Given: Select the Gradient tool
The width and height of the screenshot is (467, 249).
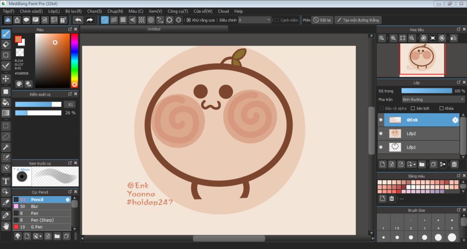Looking at the screenshot, I should tap(5, 113).
